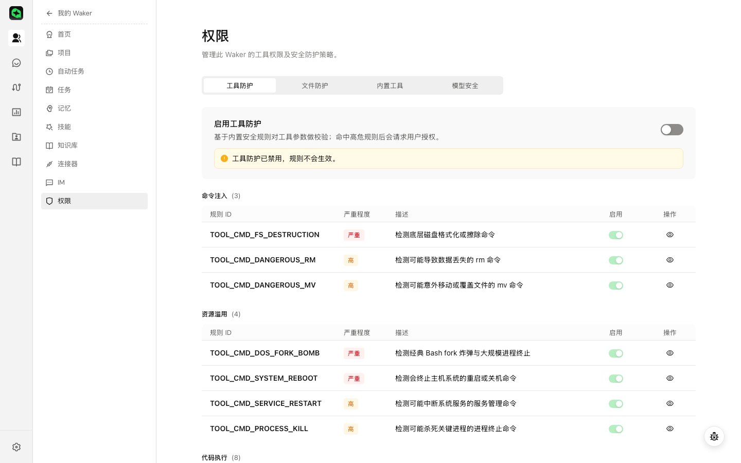Viewport: 741px width, 463px height.
Task: Enable the 启用工具防护 master switch
Action: [672, 130]
